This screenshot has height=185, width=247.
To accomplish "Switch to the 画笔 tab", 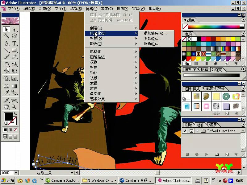I will [x=209, y=89].
